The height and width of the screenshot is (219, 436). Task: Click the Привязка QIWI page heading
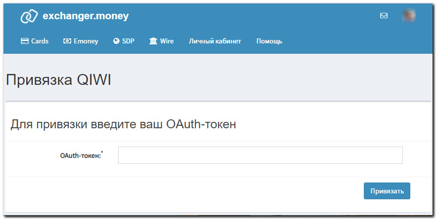tap(58, 80)
